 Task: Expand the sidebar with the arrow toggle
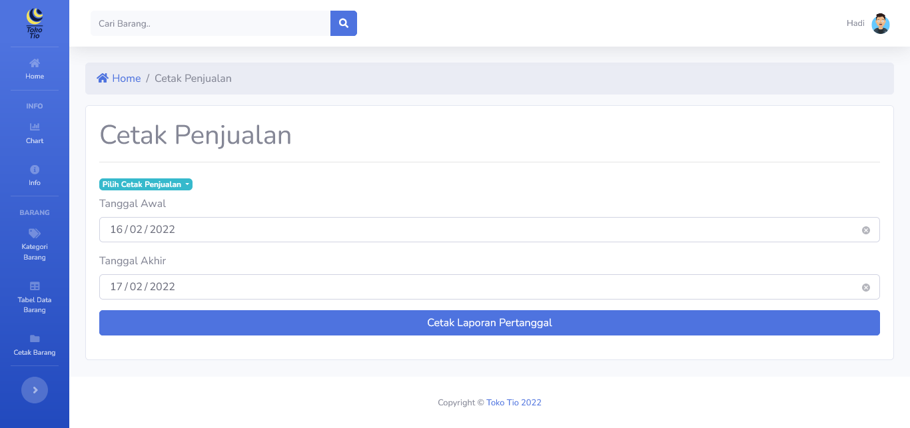point(35,390)
